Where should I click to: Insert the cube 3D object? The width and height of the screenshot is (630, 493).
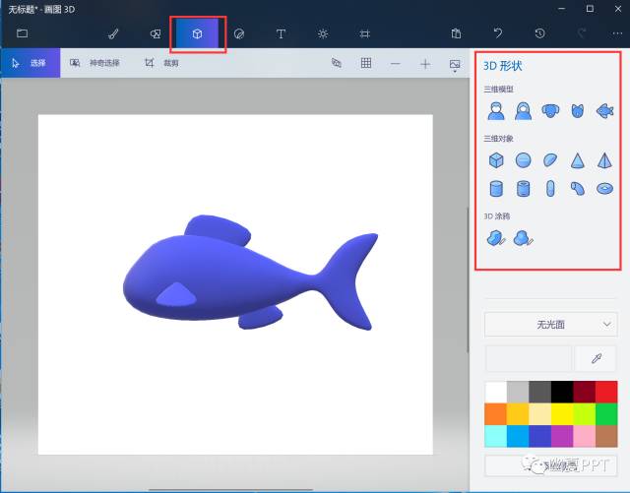(496, 160)
